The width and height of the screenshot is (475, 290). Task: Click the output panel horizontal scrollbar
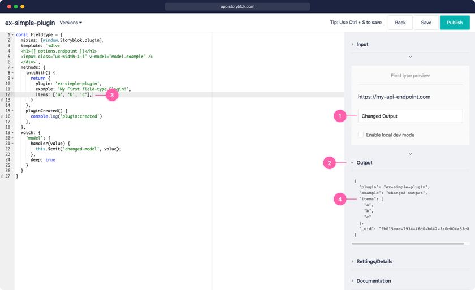408,244
